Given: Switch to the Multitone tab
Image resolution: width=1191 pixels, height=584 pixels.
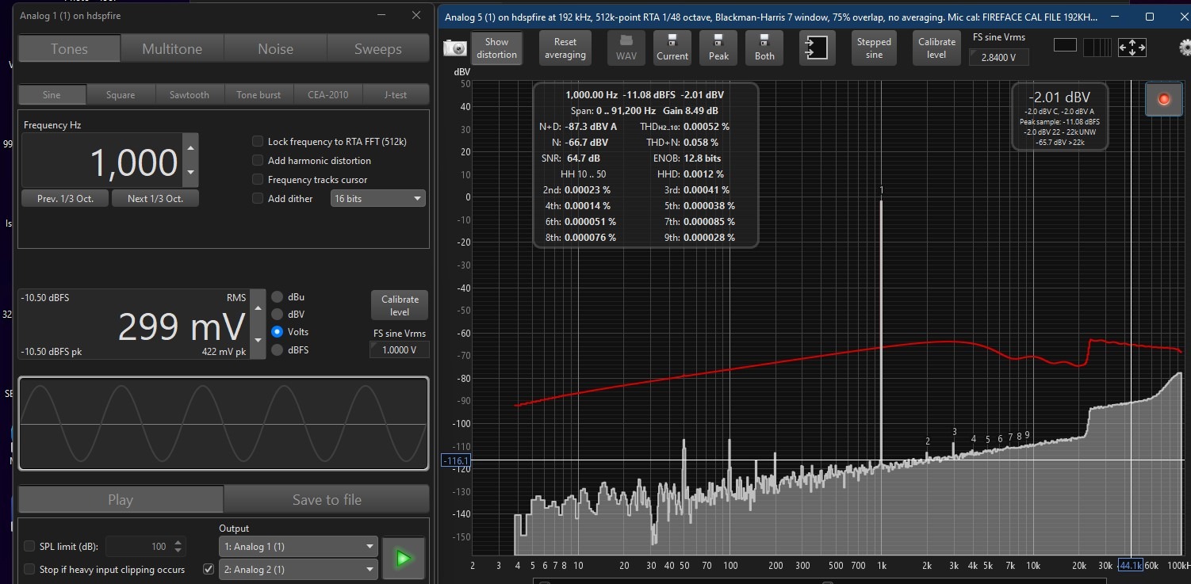Looking at the screenshot, I should 172,48.
